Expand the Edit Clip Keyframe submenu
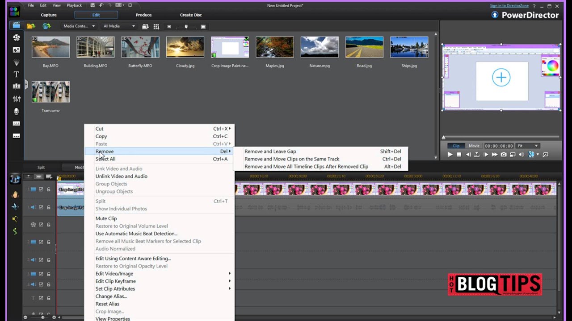 [159, 281]
